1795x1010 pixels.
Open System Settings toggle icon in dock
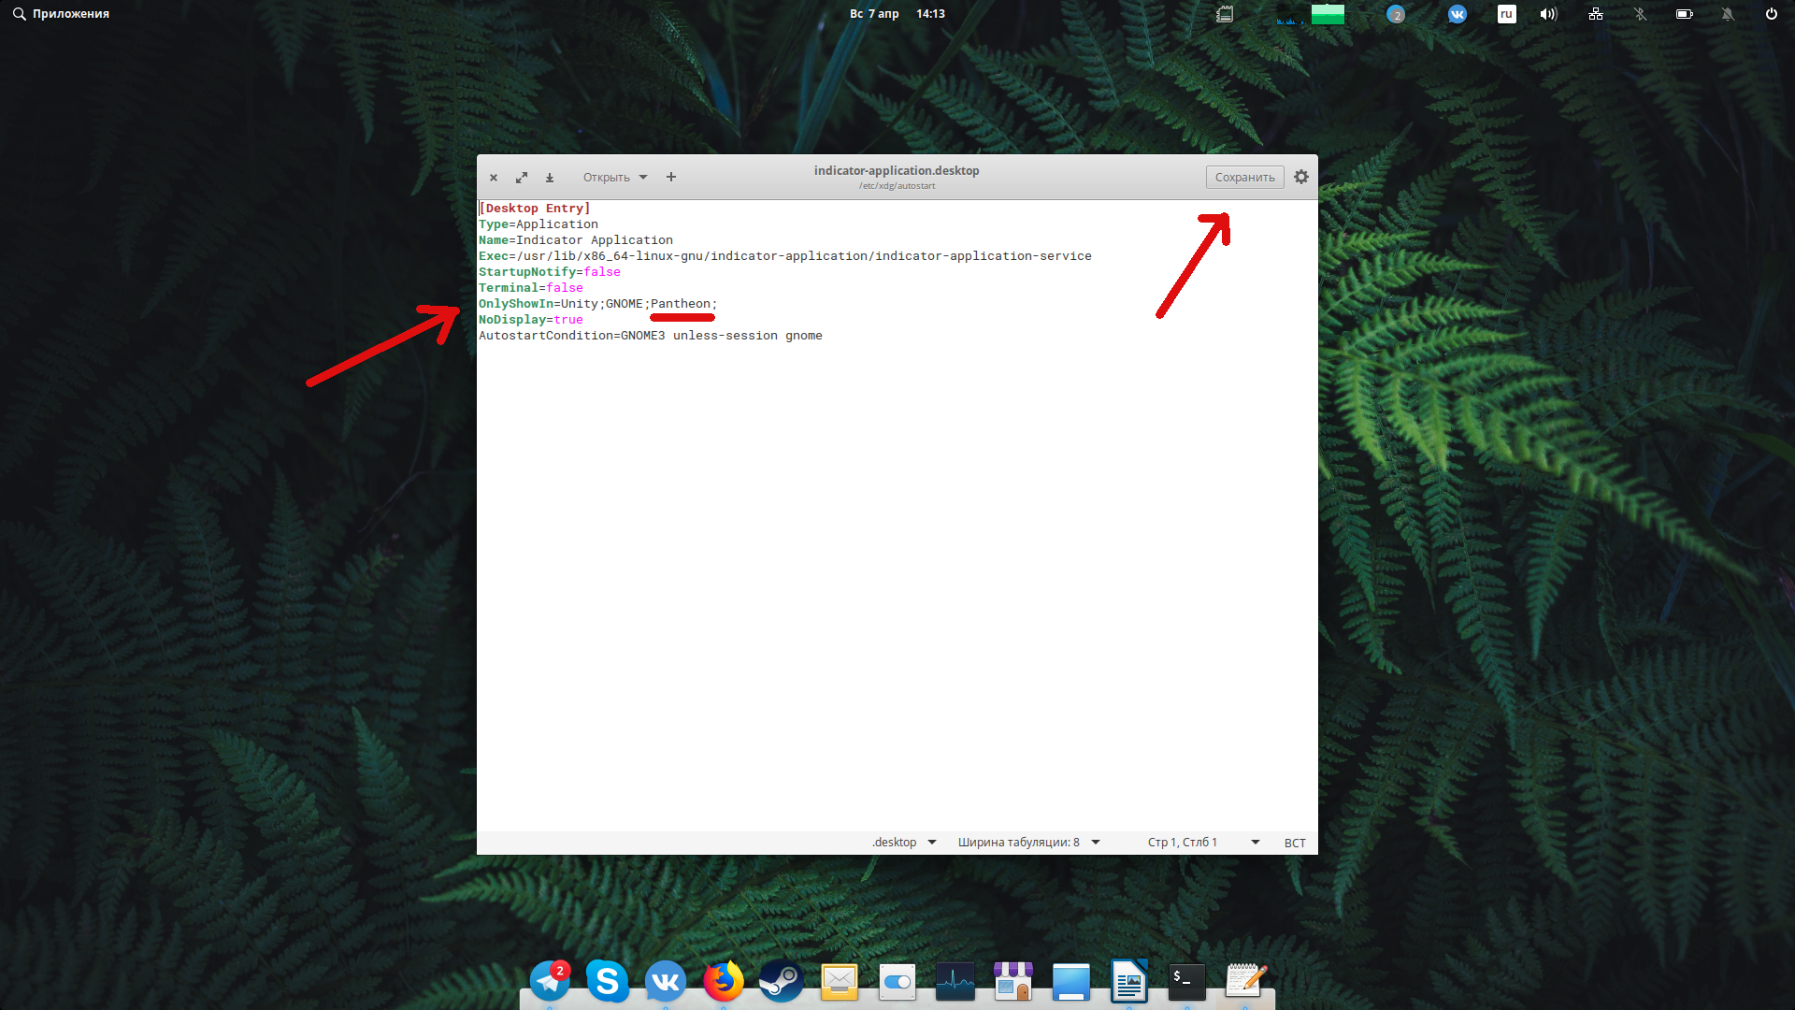[897, 982]
